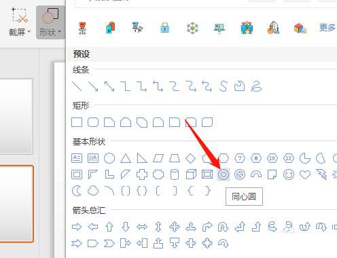Select the arc shape
337x258 pixels.
tap(109, 191)
